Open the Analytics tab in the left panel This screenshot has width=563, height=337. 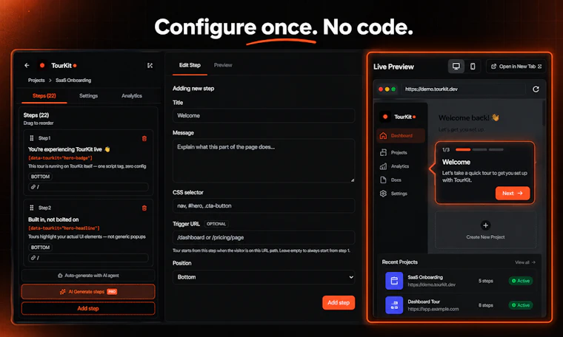click(x=132, y=96)
